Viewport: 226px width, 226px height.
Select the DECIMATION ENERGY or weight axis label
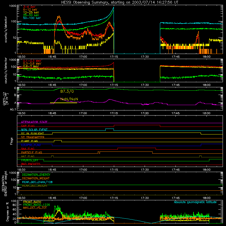point(5,183)
